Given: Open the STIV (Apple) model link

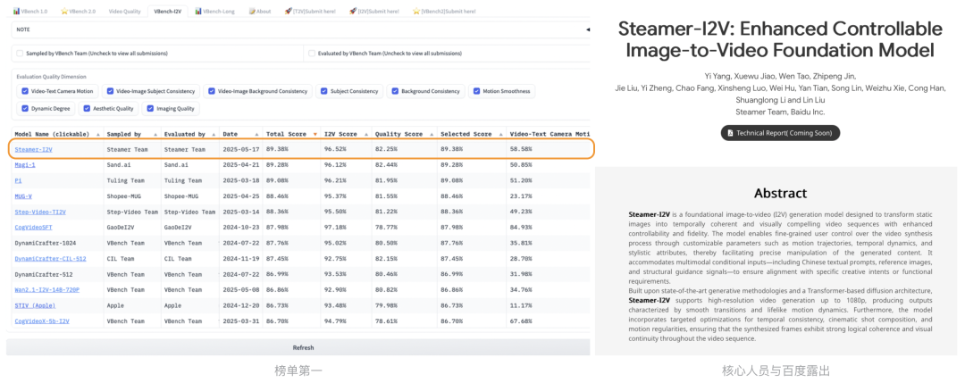Looking at the screenshot, I should (35, 305).
